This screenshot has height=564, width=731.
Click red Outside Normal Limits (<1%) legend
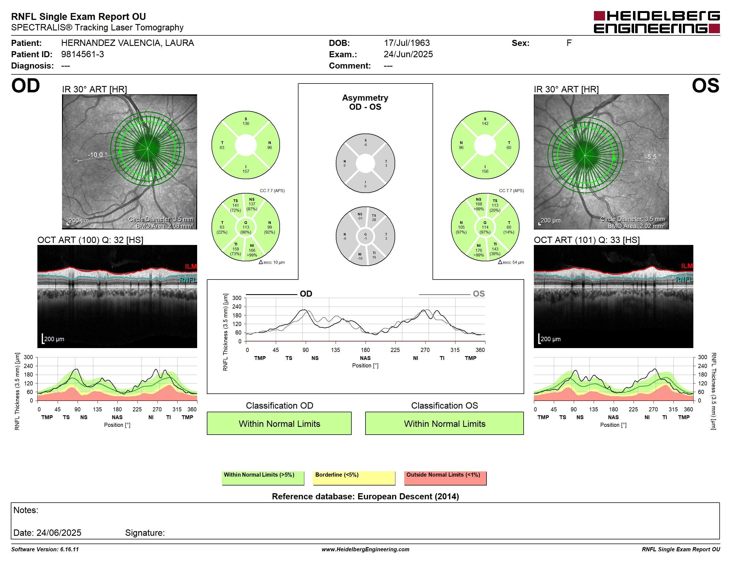(x=445, y=478)
